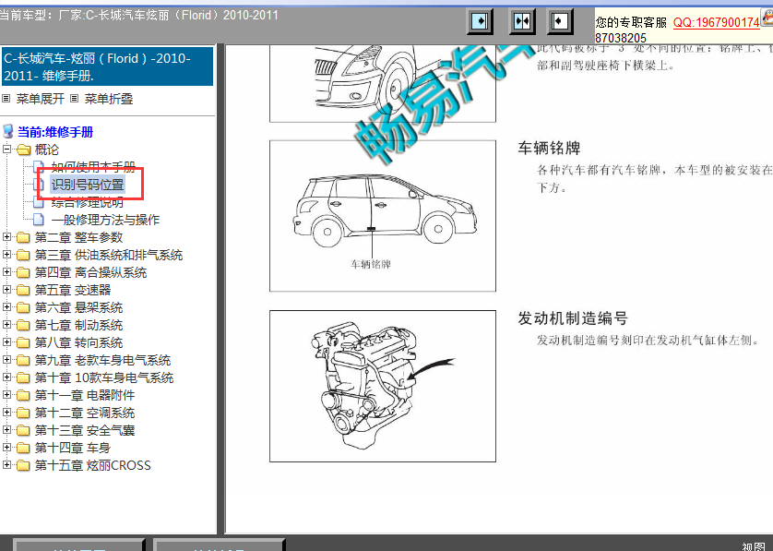Expand 第十四章 车身 folder
Image resolution: width=773 pixels, height=551 pixels.
6,447
